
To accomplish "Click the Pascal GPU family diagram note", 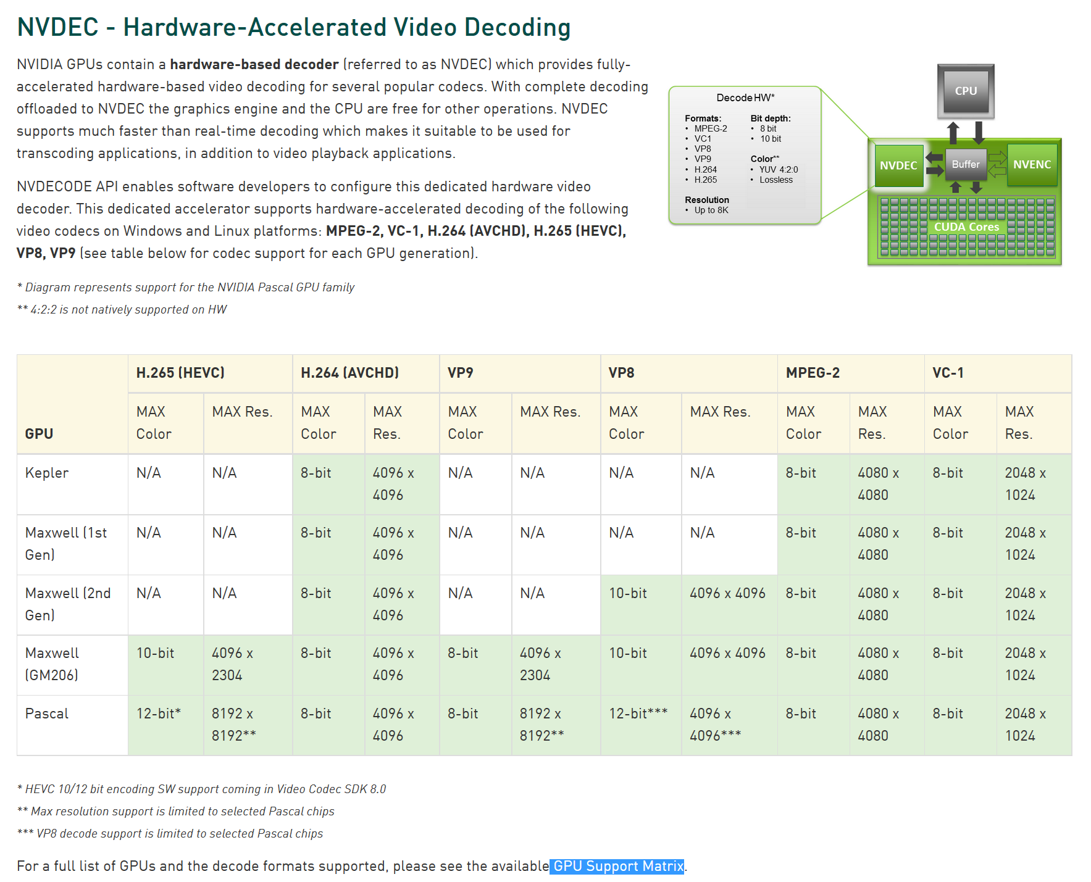I will [x=185, y=287].
